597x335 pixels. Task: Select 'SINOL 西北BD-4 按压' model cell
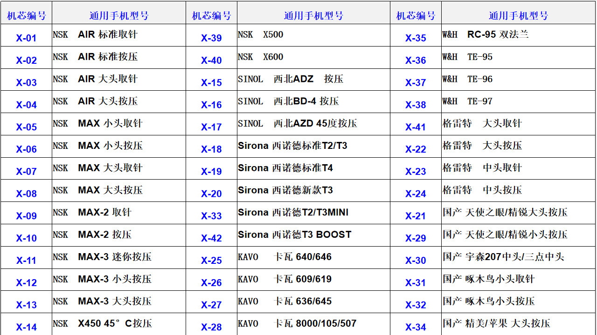313,102
